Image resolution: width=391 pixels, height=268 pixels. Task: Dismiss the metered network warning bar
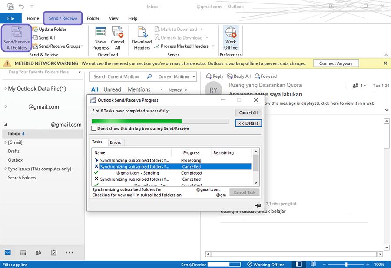[x=385, y=63]
